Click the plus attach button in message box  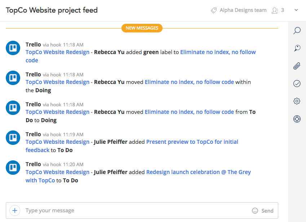click(15, 210)
